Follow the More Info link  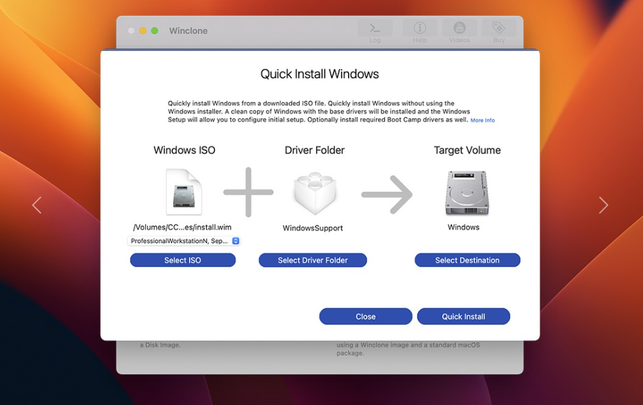[x=482, y=121]
